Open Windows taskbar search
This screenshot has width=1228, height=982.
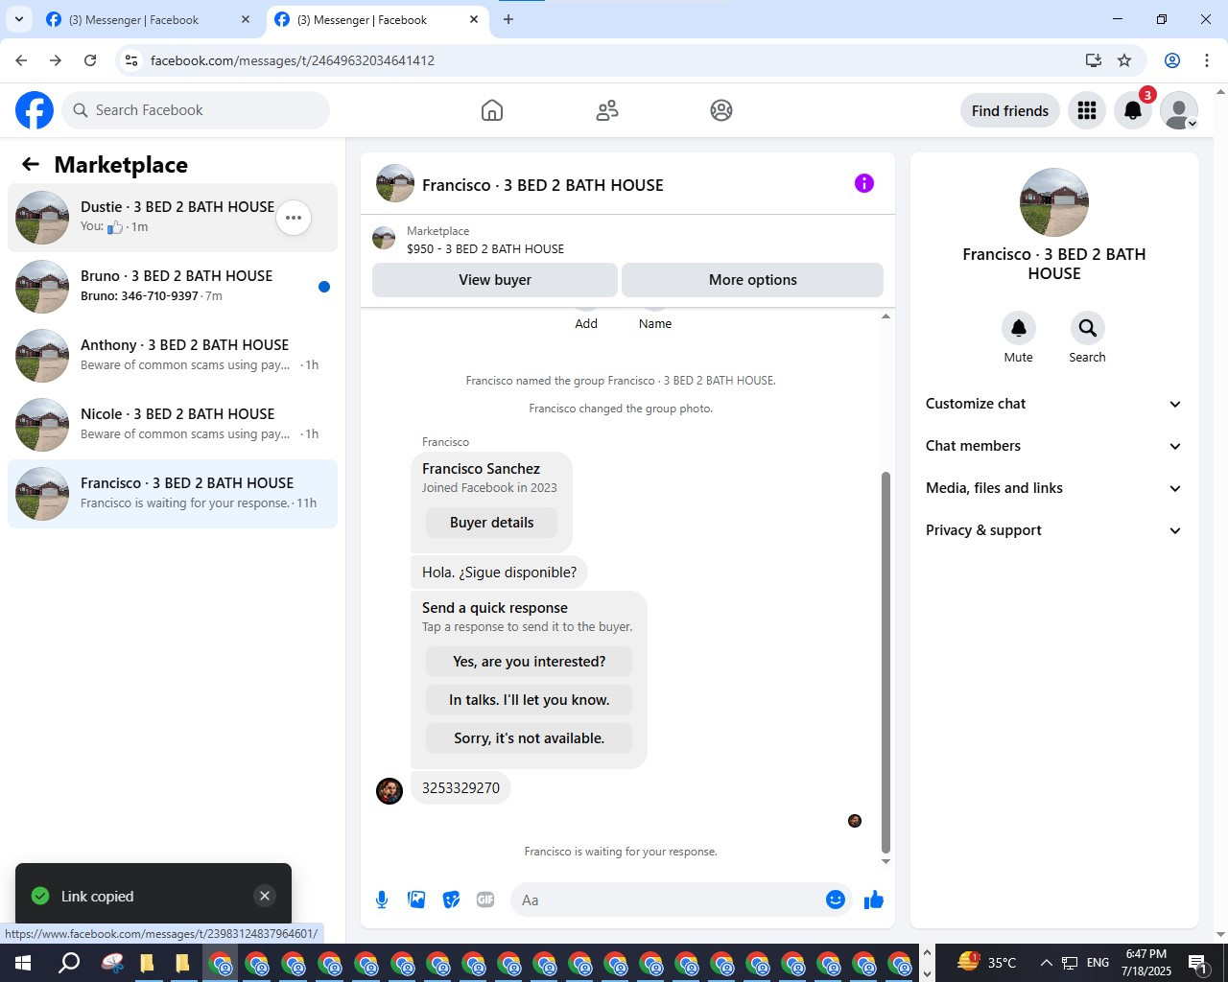click(69, 963)
